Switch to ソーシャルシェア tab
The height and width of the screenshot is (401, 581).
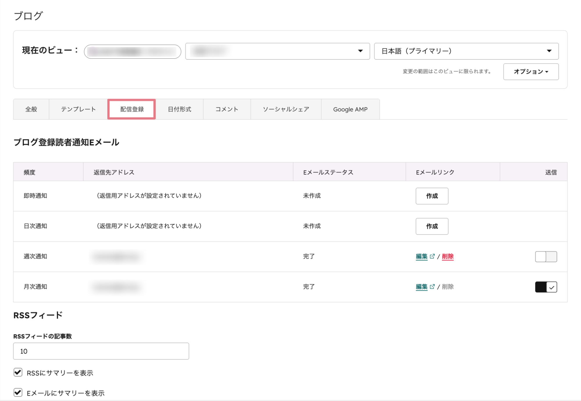click(286, 109)
